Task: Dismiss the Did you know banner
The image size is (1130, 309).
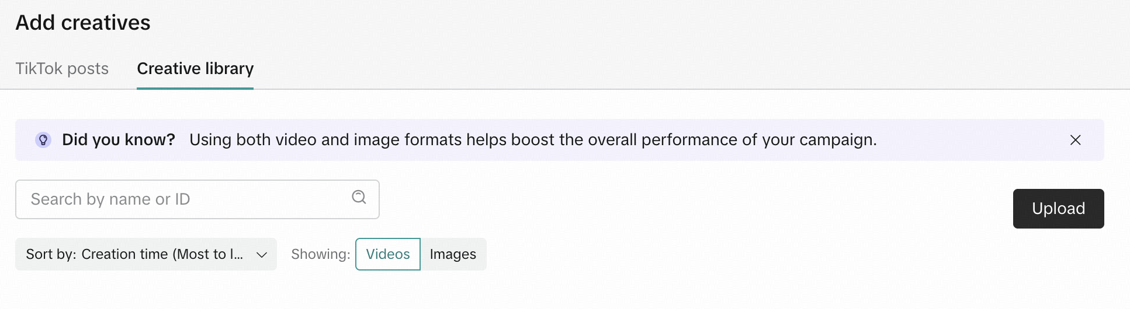Action: (1075, 140)
